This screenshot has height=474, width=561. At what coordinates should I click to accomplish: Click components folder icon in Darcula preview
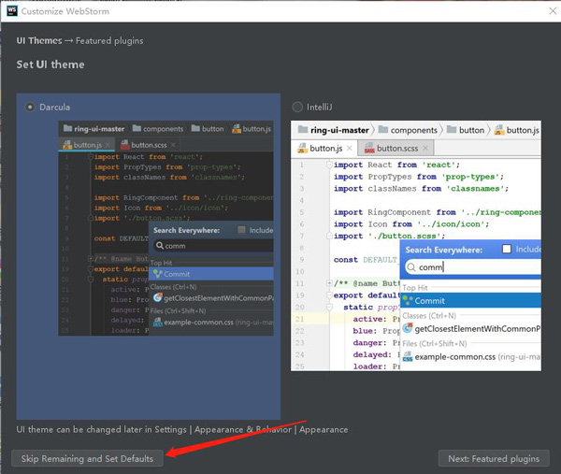click(x=137, y=128)
